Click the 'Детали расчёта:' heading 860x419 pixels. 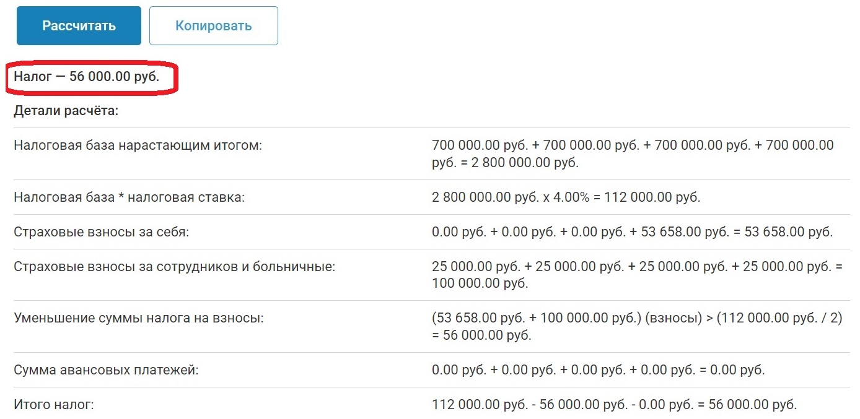click(x=66, y=111)
